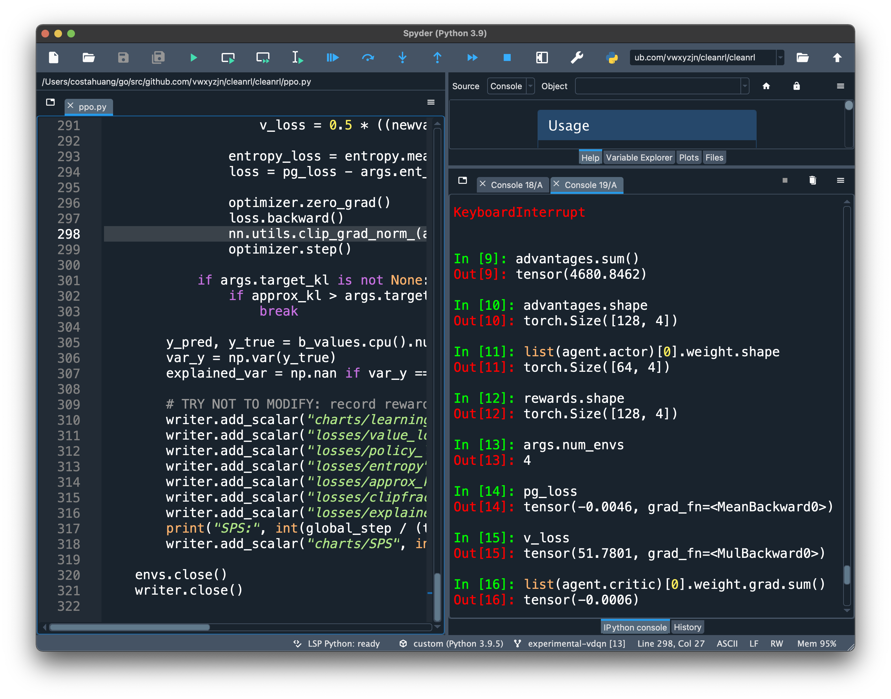This screenshot has height=699, width=891.
Task: Click line number 301 in gutter
Action: (68, 280)
